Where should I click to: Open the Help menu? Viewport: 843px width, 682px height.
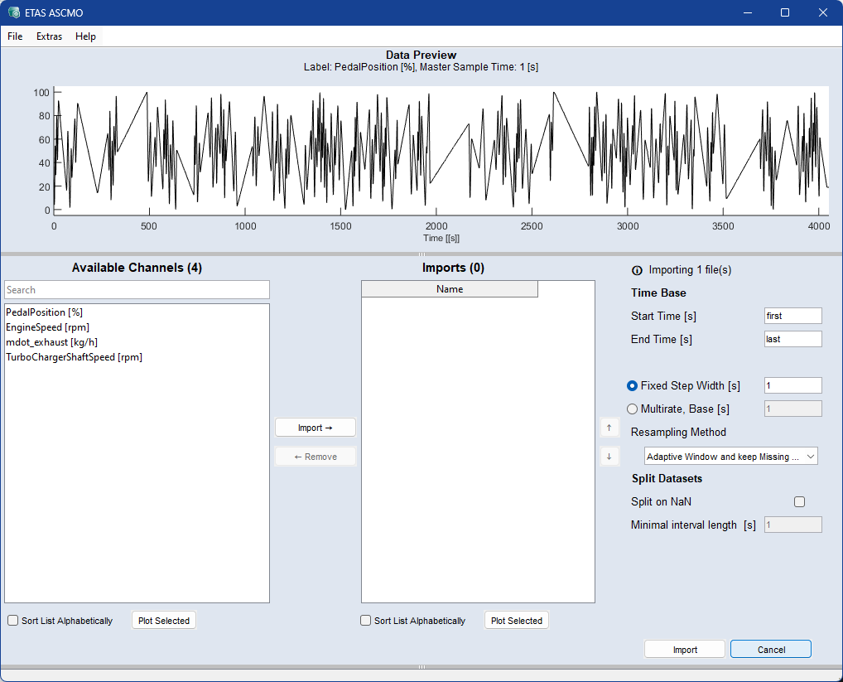85,36
